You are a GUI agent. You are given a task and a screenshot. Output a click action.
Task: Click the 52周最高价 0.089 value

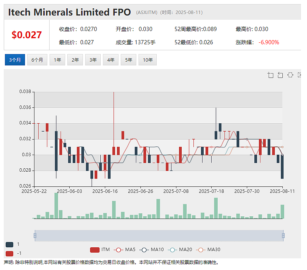coord(210,29)
